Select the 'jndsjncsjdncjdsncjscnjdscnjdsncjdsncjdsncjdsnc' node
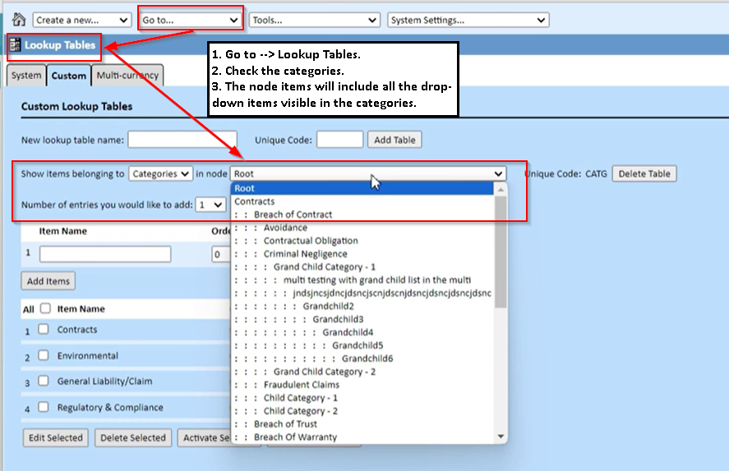Screen dimensions: 729x471 coord(362,293)
